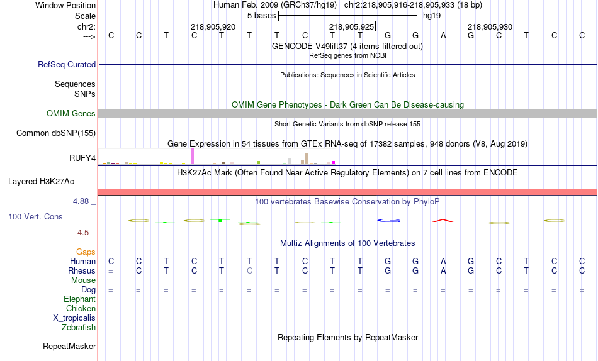598x361 pixels.
Task: Click the Window Position track label
Action: coord(65,5)
